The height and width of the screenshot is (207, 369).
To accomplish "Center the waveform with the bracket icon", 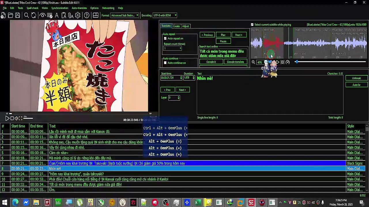I will coord(283,62).
